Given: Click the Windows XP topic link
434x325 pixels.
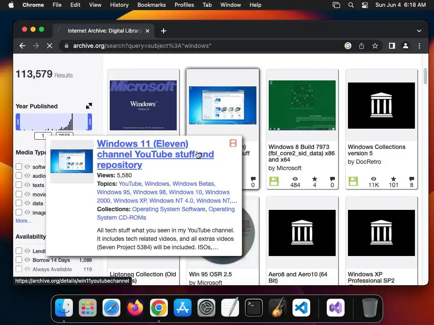Looking at the screenshot, I should tap(130, 201).
